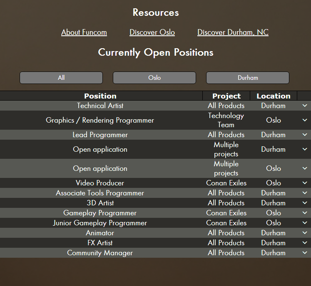The height and width of the screenshot is (286, 311).
Task: Open the Discover Durham, NC link
Action: click(x=233, y=32)
